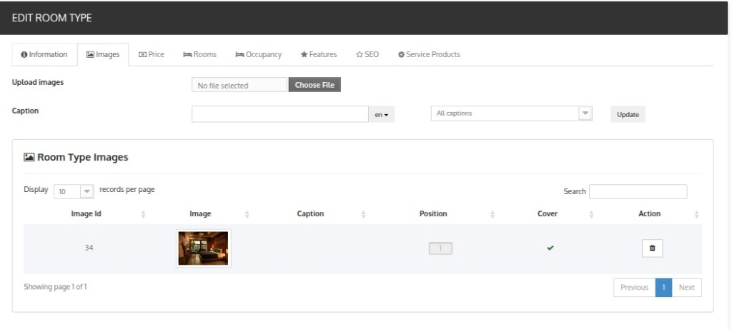Go to the Next page

click(x=687, y=288)
